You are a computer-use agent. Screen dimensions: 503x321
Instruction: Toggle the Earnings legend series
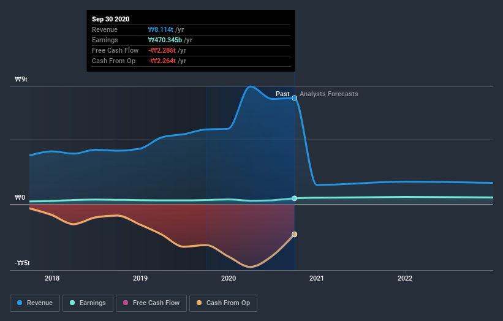click(x=88, y=303)
